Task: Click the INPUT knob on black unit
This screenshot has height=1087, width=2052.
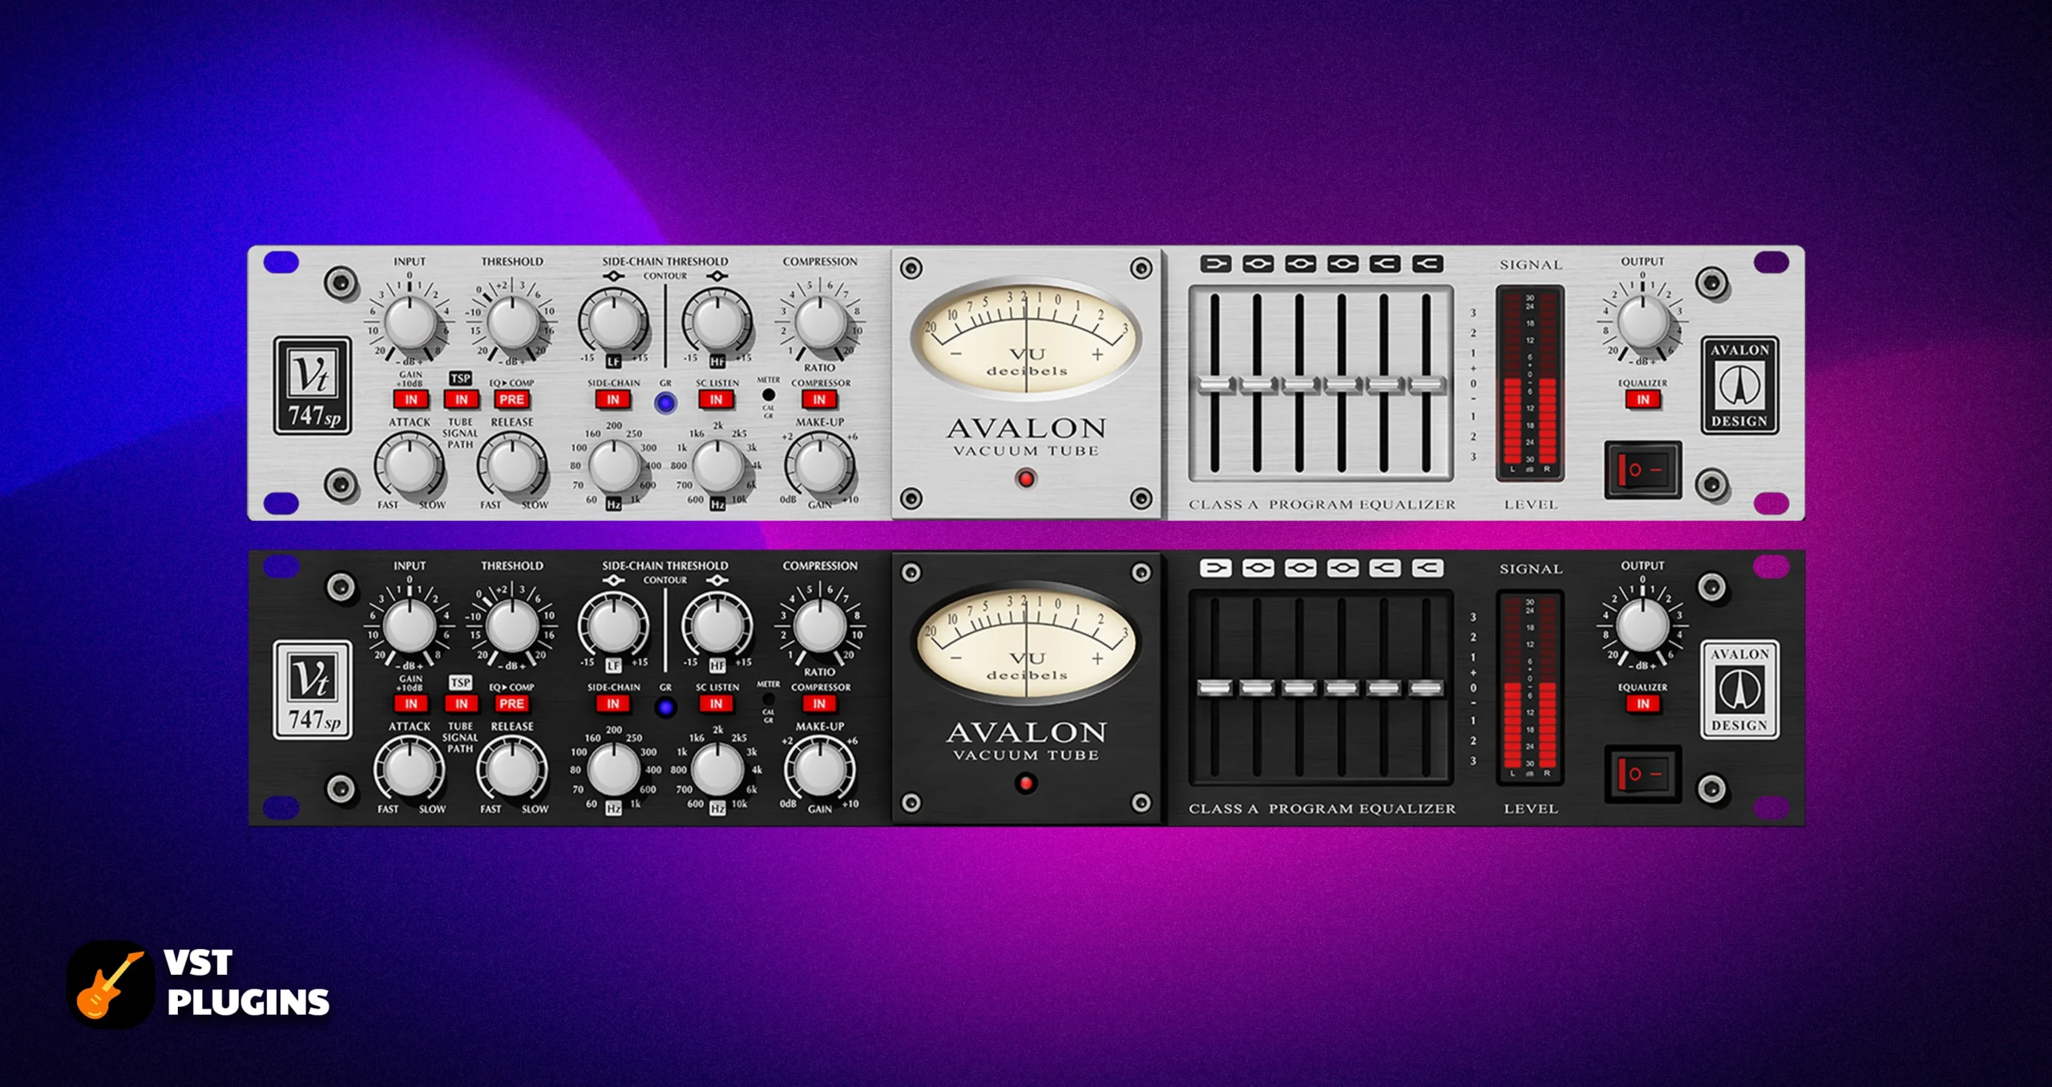Action: (410, 626)
